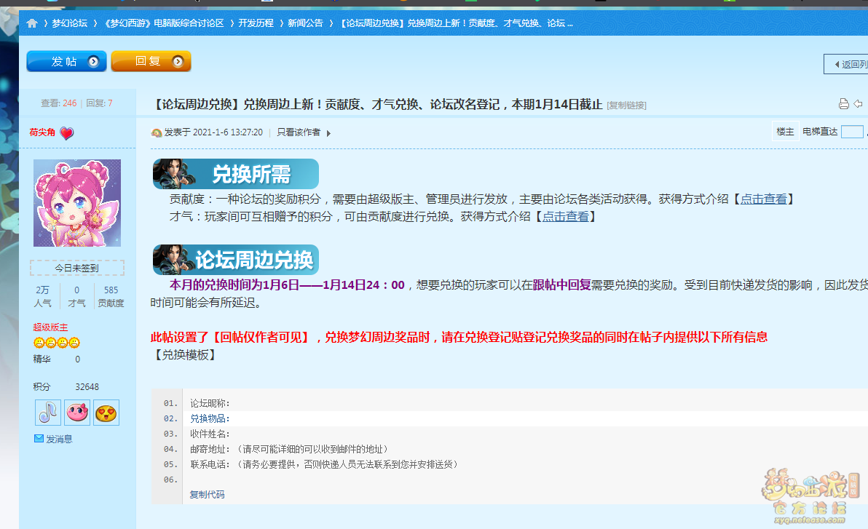Viewport: 868px width, 529px height.
Task: Click the left arrow icon next to print
Action: click(x=858, y=104)
